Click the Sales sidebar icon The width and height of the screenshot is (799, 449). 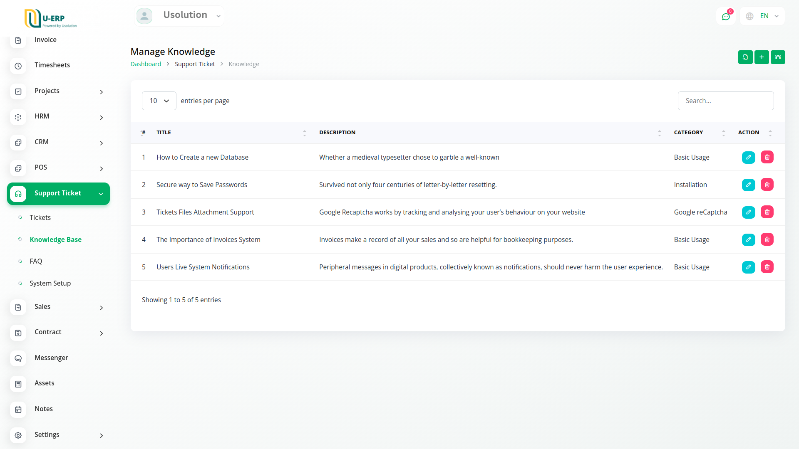(18, 307)
